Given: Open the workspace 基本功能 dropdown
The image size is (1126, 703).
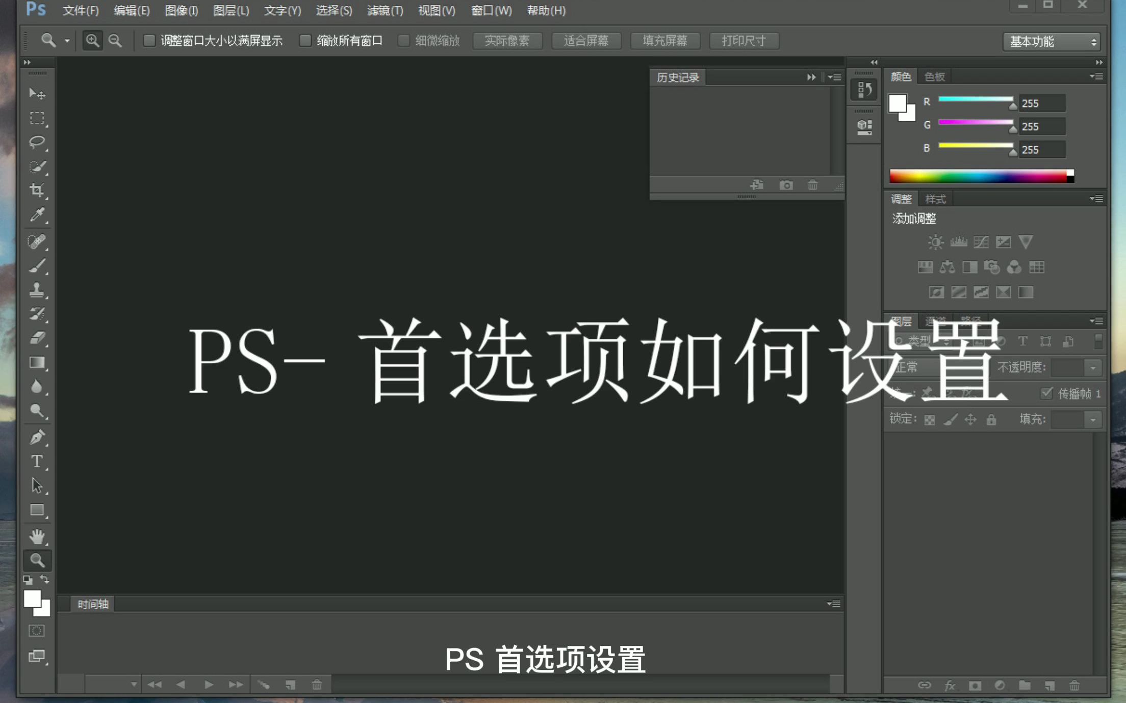Looking at the screenshot, I should tap(1052, 41).
